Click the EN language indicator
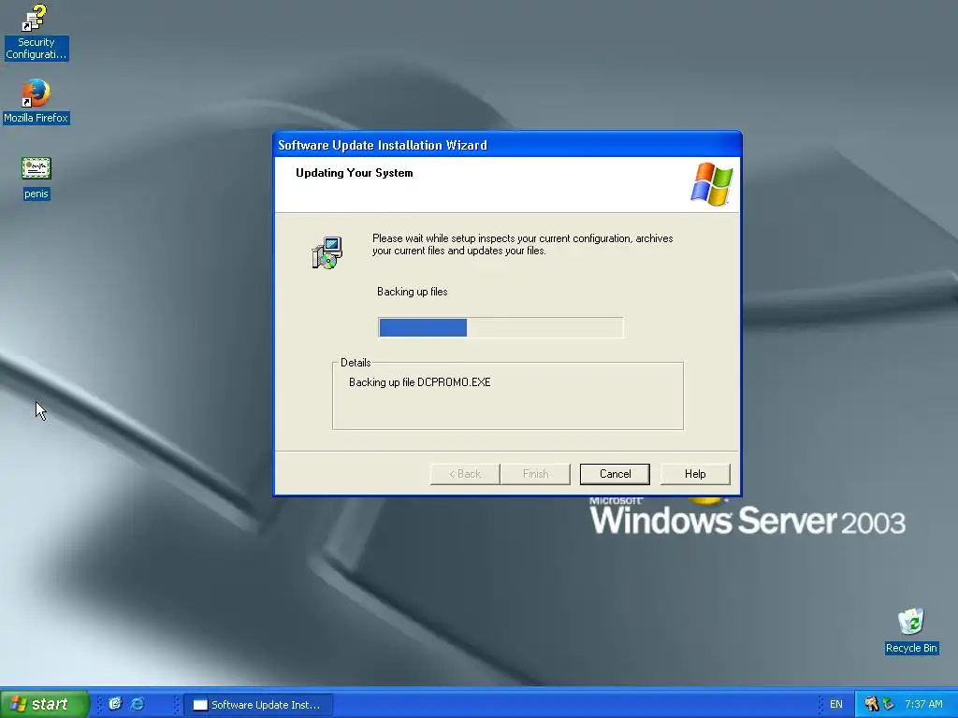The height and width of the screenshot is (718, 958). (835, 705)
